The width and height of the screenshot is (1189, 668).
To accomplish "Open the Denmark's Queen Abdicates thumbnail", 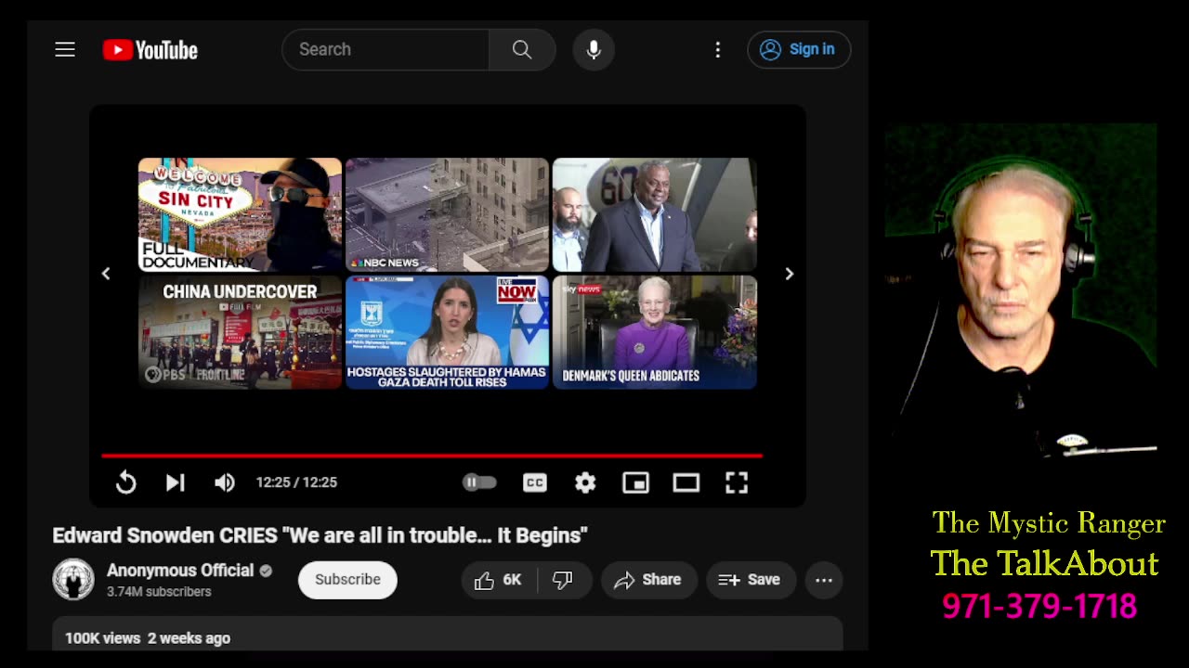I will click(655, 332).
